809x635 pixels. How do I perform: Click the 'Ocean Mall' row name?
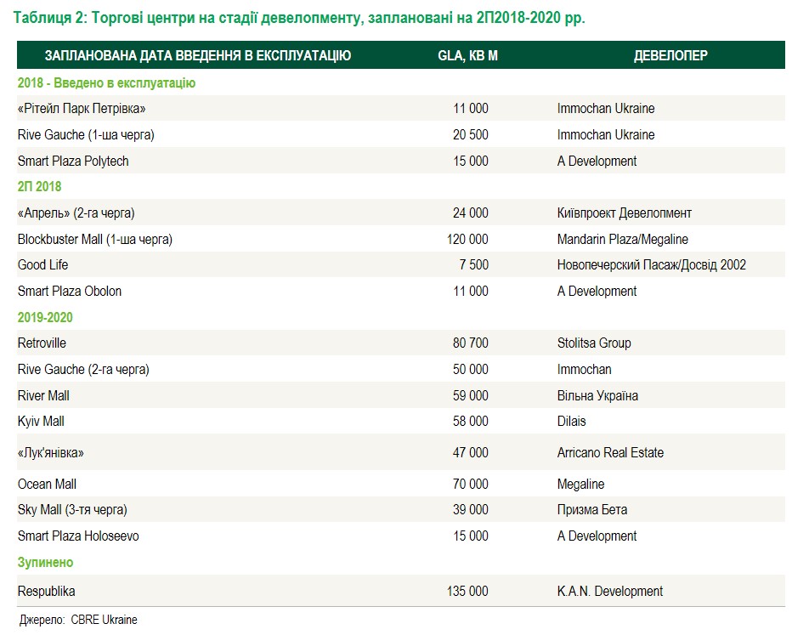(x=47, y=484)
